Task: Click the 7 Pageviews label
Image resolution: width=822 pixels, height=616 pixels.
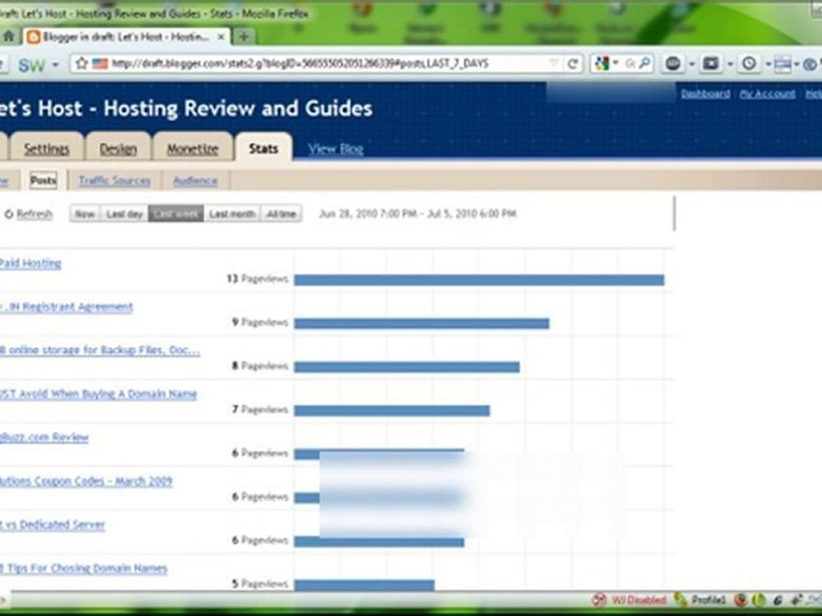Action: point(260,409)
